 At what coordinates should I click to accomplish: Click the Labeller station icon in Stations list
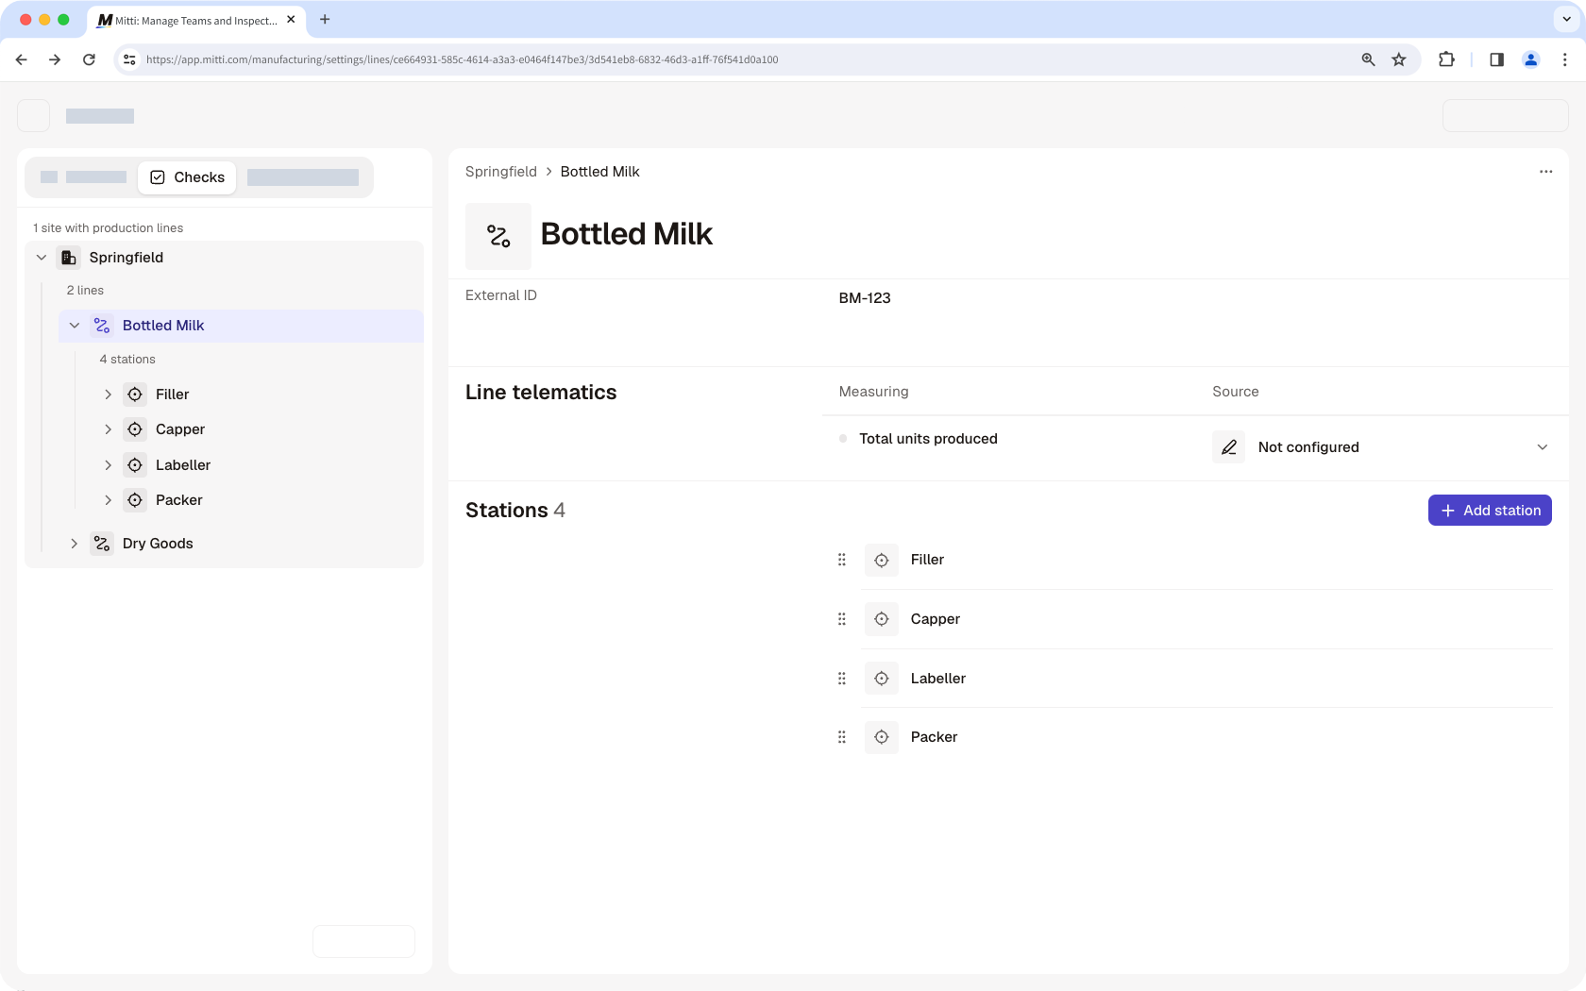[882, 679]
